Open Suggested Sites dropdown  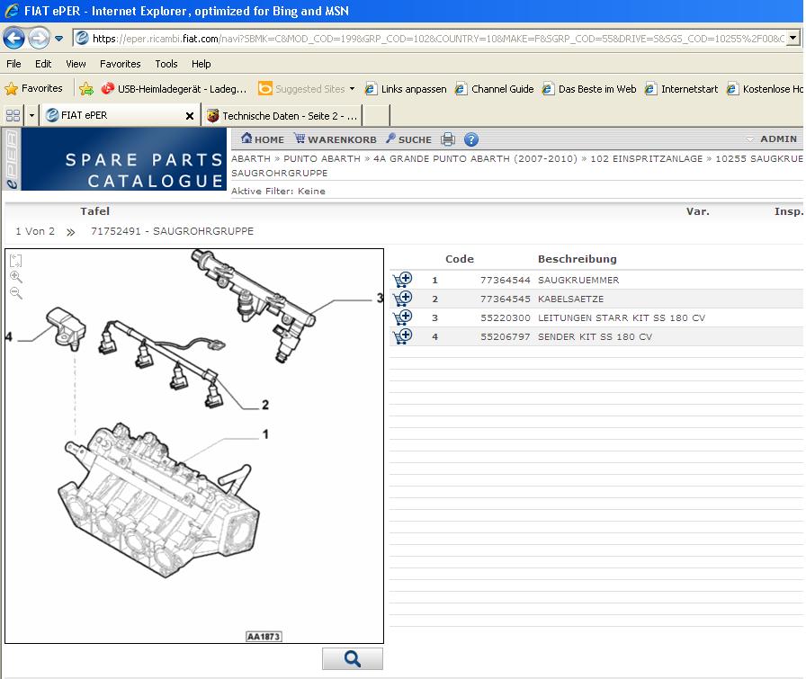(x=352, y=89)
